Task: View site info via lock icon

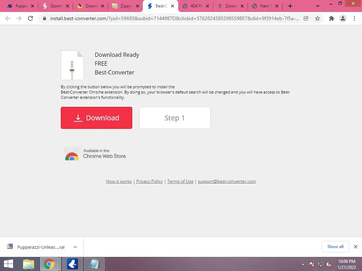Action: [x=45, y=18]
